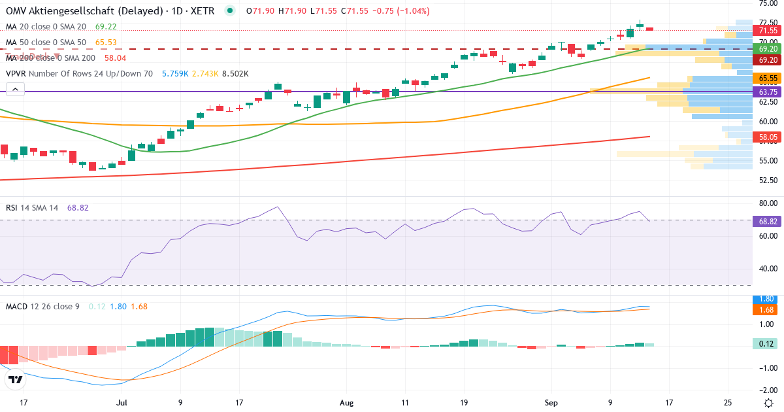784x412 pixels.
Task: Click the MA 50 legend value 65.53
Action: pyautogui.click(x=106, y=43)
